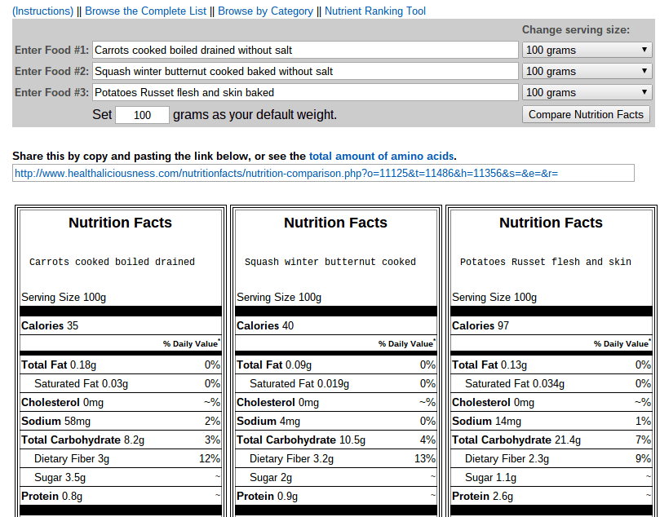Click the squash Nutrition Facts heading

(335, 223)
